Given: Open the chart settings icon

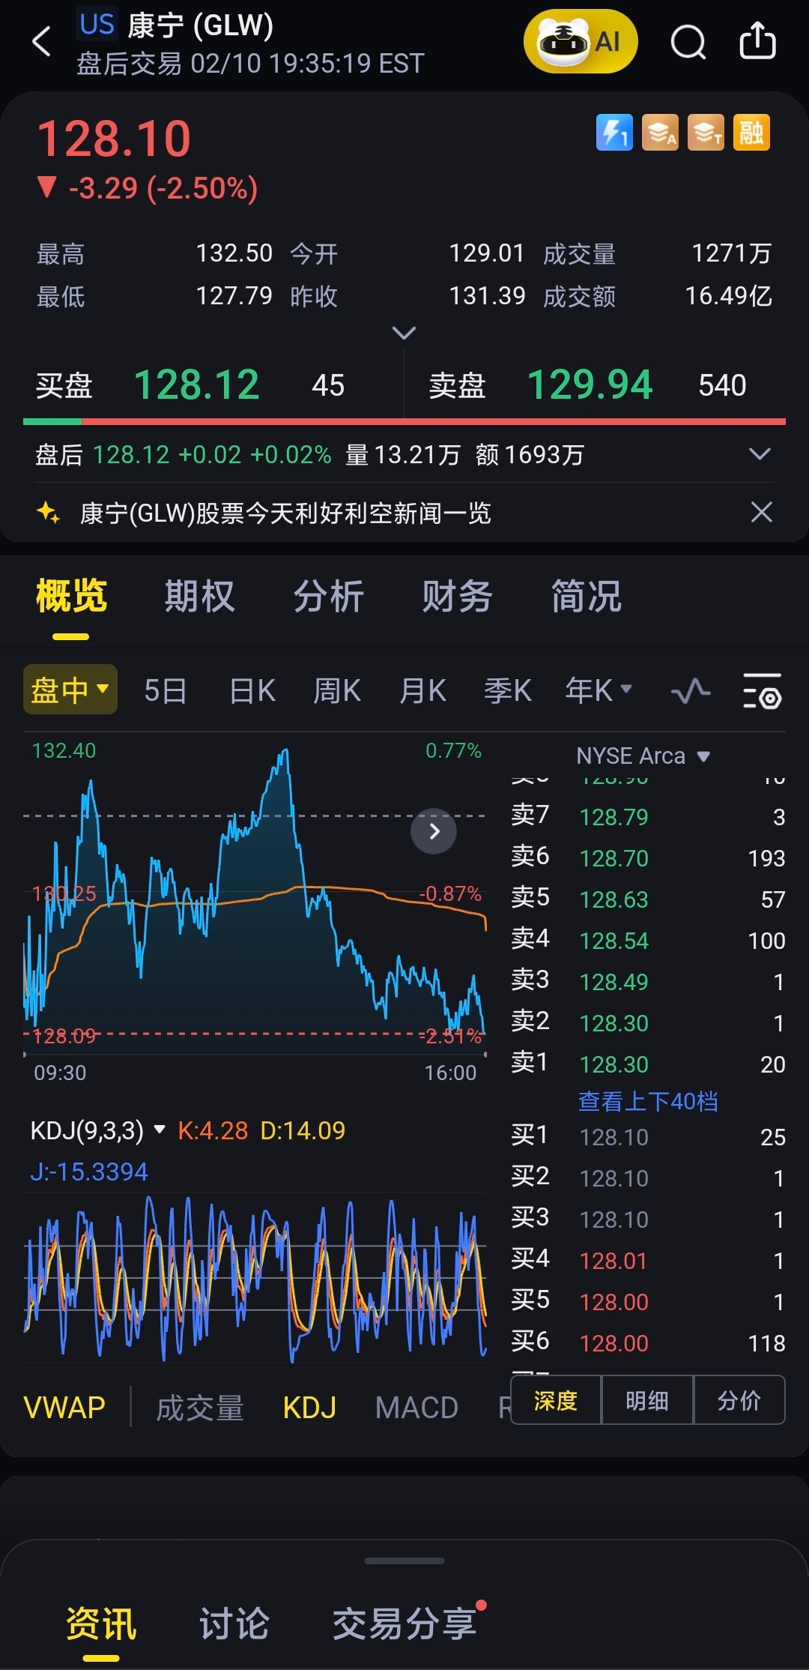Looking at the screenshot, I should coord(763,690).
